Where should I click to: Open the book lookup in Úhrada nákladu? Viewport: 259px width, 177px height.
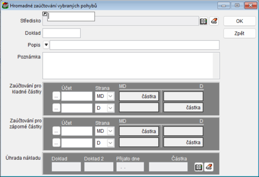199,167
